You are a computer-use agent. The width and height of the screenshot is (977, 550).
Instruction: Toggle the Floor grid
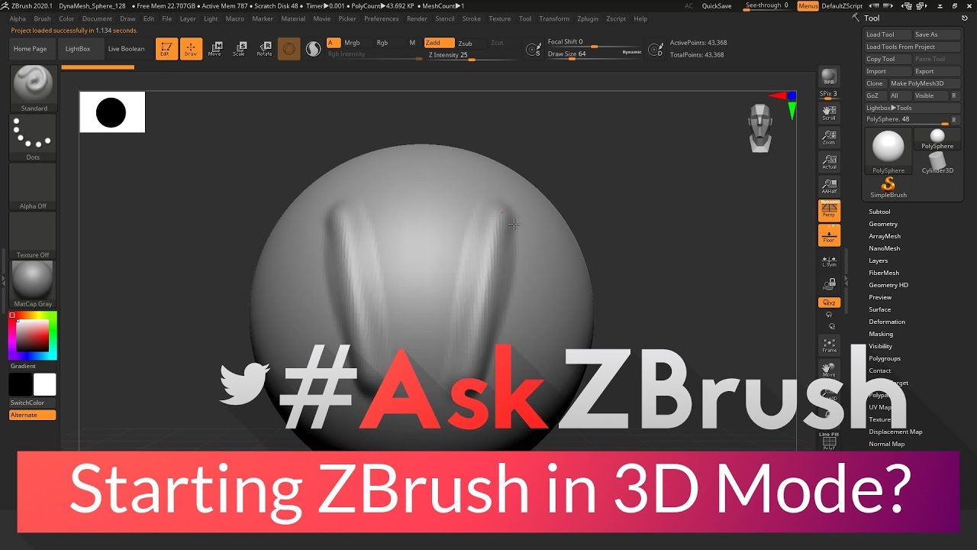pos(829,235)
